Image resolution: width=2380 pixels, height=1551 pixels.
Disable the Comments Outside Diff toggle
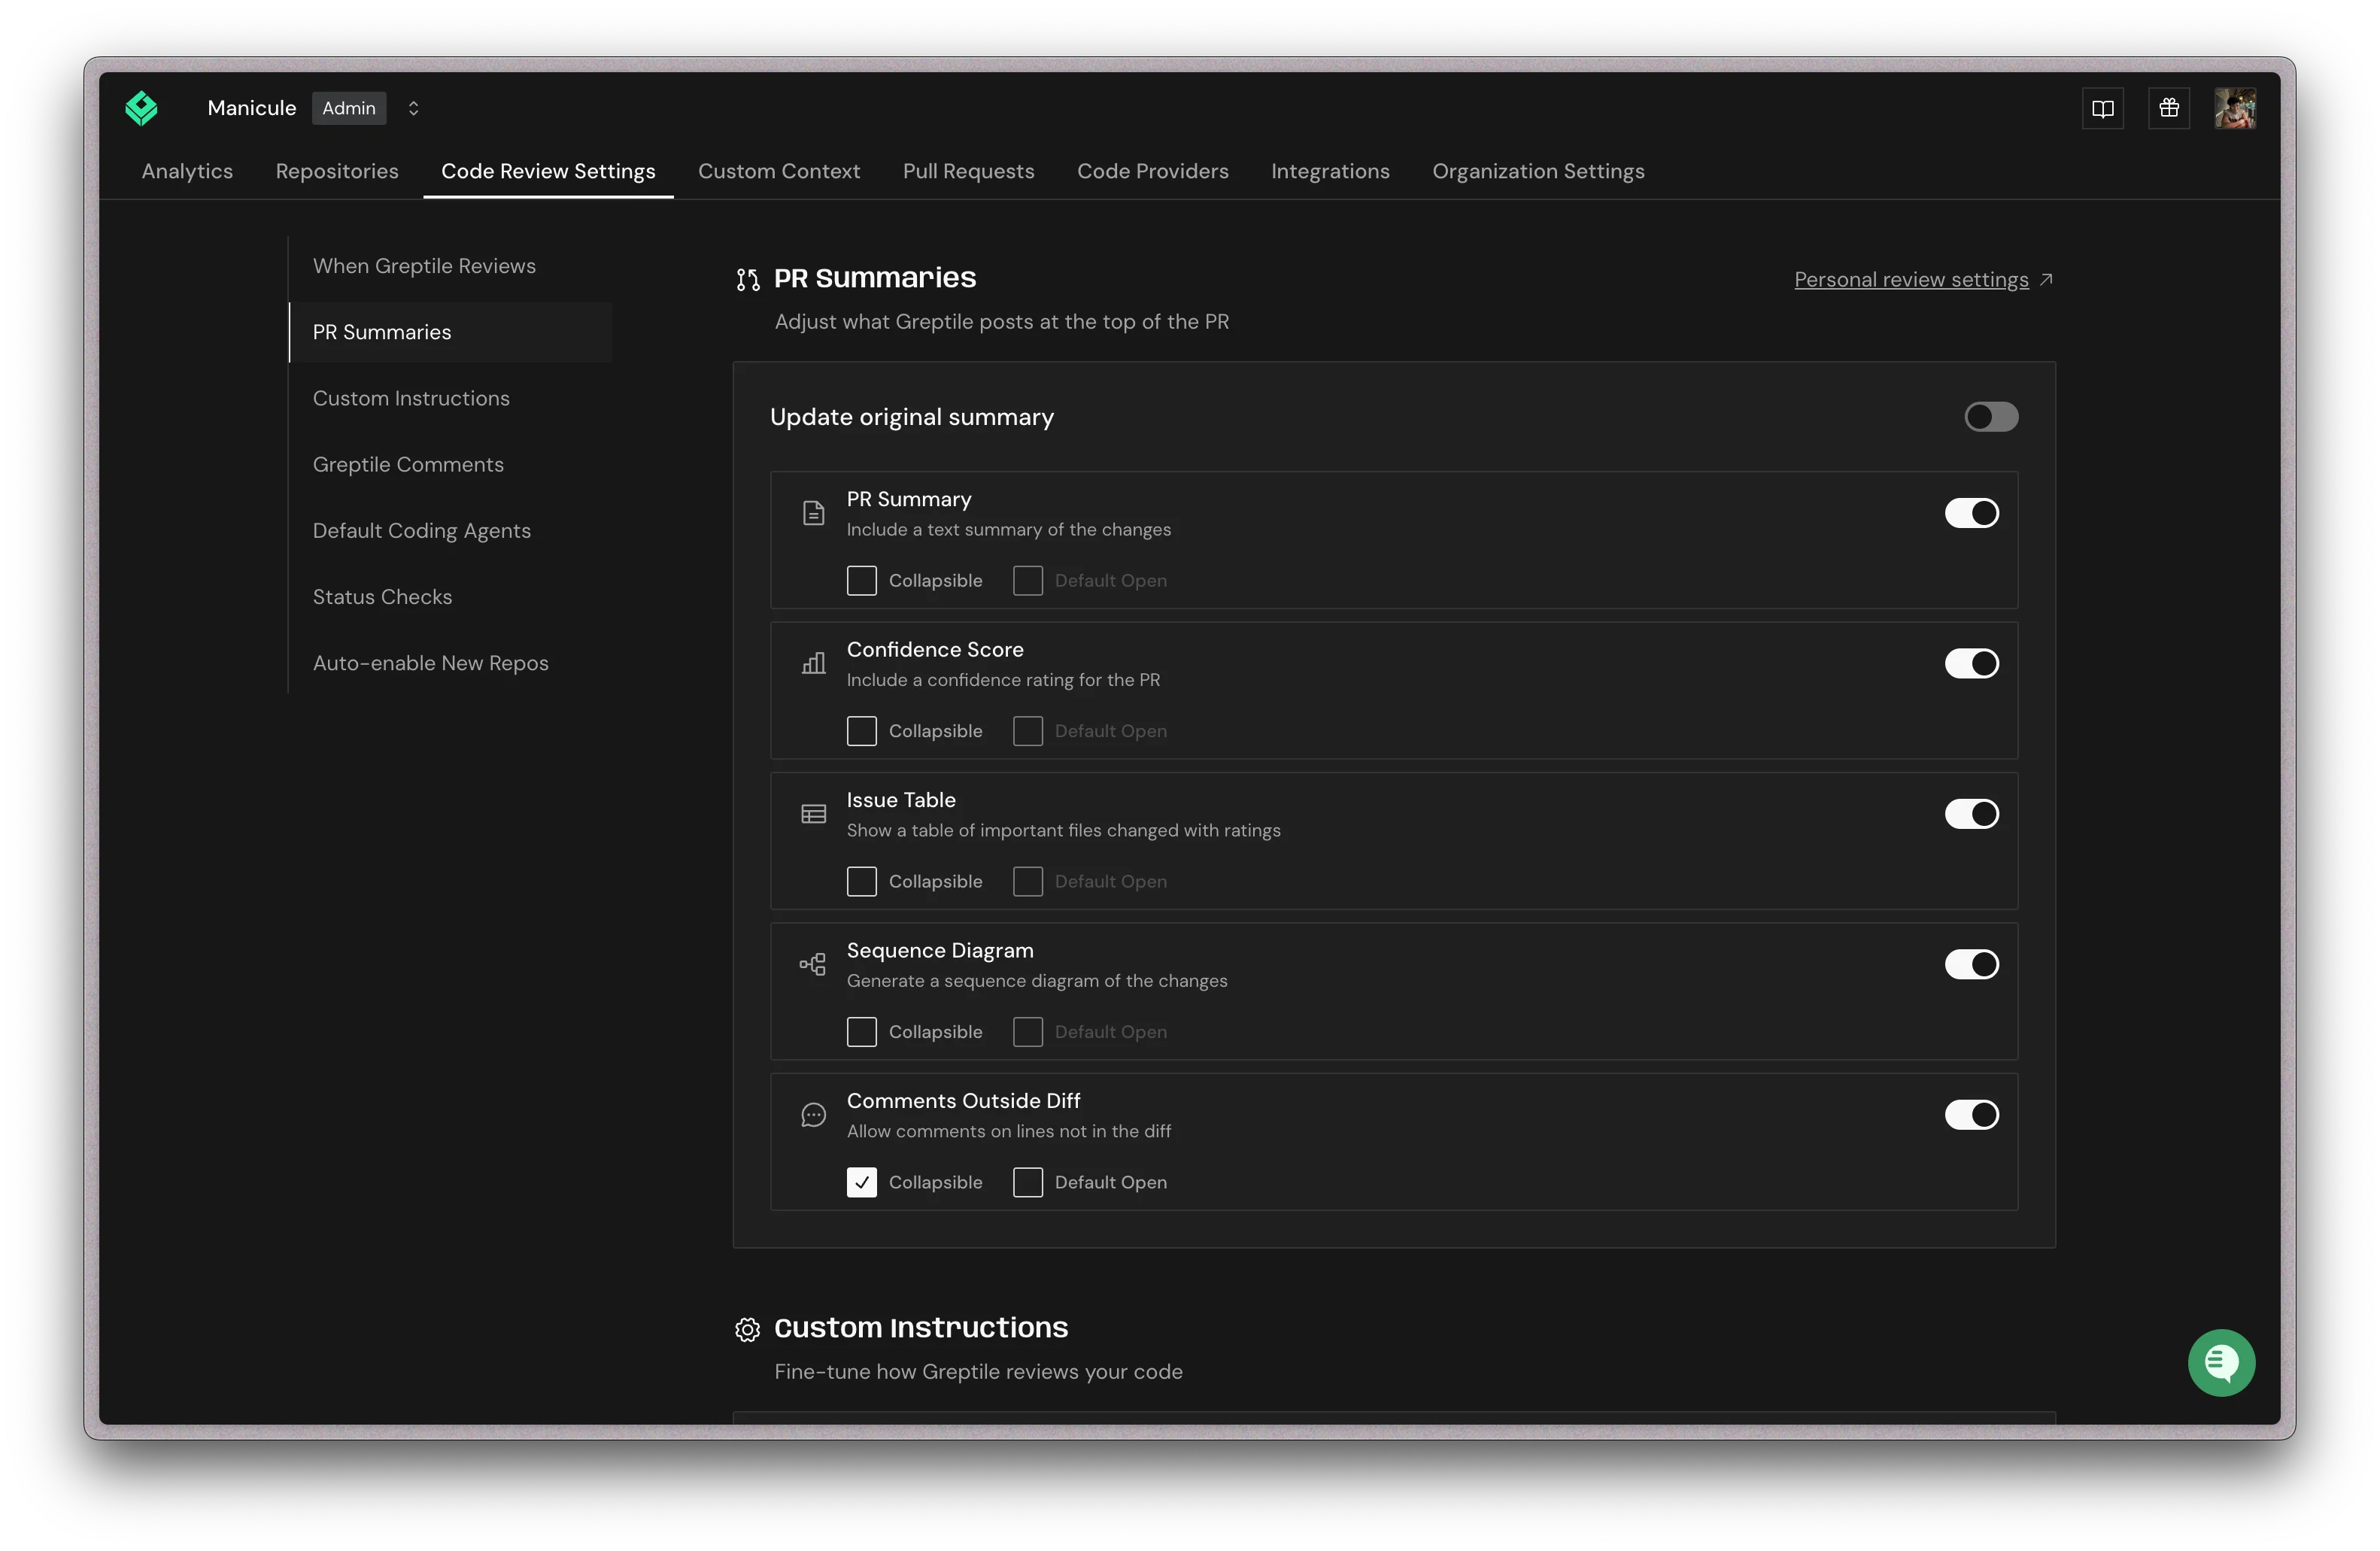pos(1971,1115)
